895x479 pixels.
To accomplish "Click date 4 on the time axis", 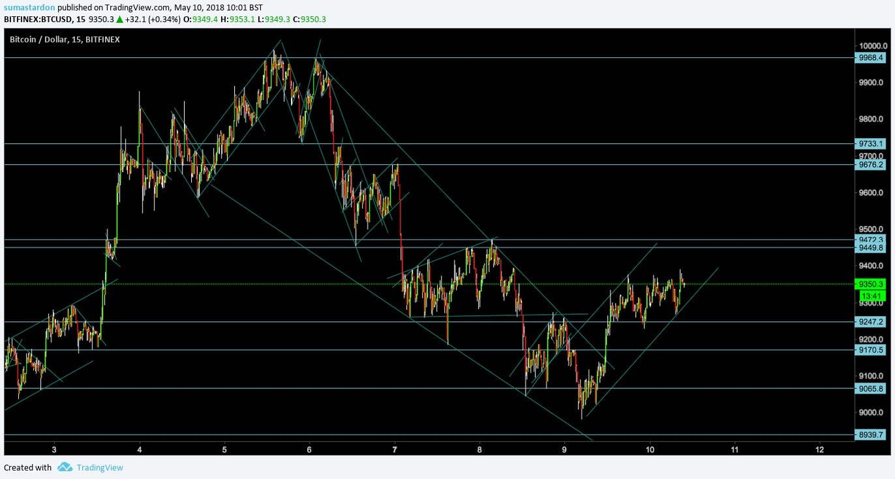I will (x=140, y=449).
